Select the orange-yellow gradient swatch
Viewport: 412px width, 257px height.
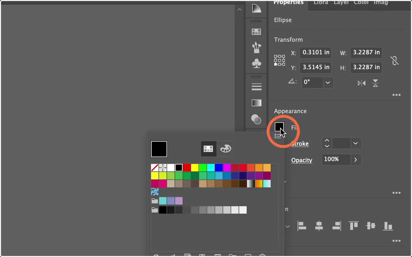(259, 184)
